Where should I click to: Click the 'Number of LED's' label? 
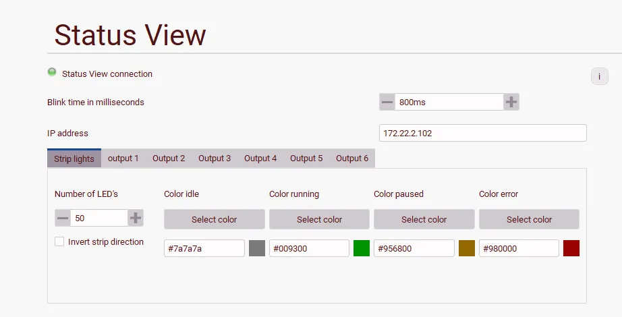(86, 194)
